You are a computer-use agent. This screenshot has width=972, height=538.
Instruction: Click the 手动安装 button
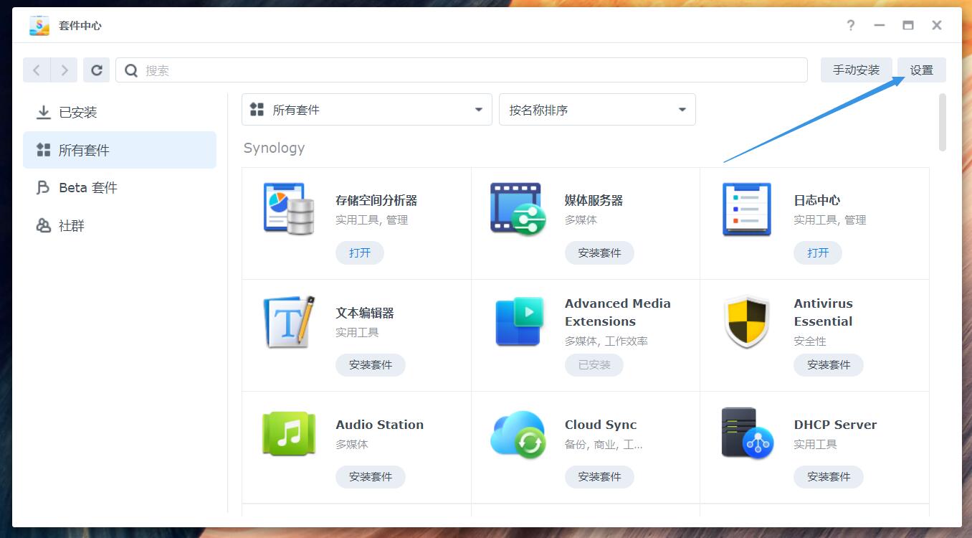click(x=856, y=70)
